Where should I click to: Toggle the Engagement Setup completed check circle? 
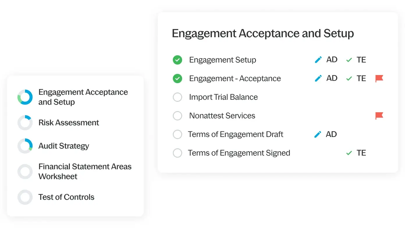[177, 60]
